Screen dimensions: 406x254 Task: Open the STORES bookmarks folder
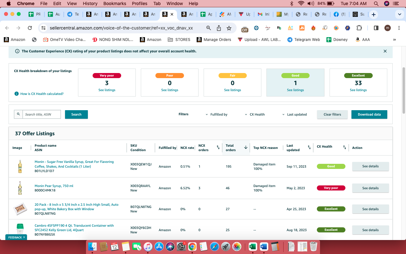[179, 40]
